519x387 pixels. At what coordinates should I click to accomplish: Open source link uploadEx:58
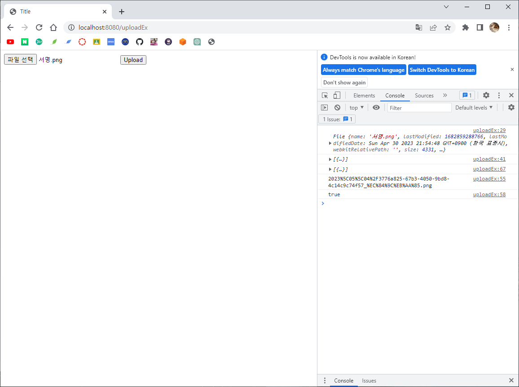(x=489, y=195)
